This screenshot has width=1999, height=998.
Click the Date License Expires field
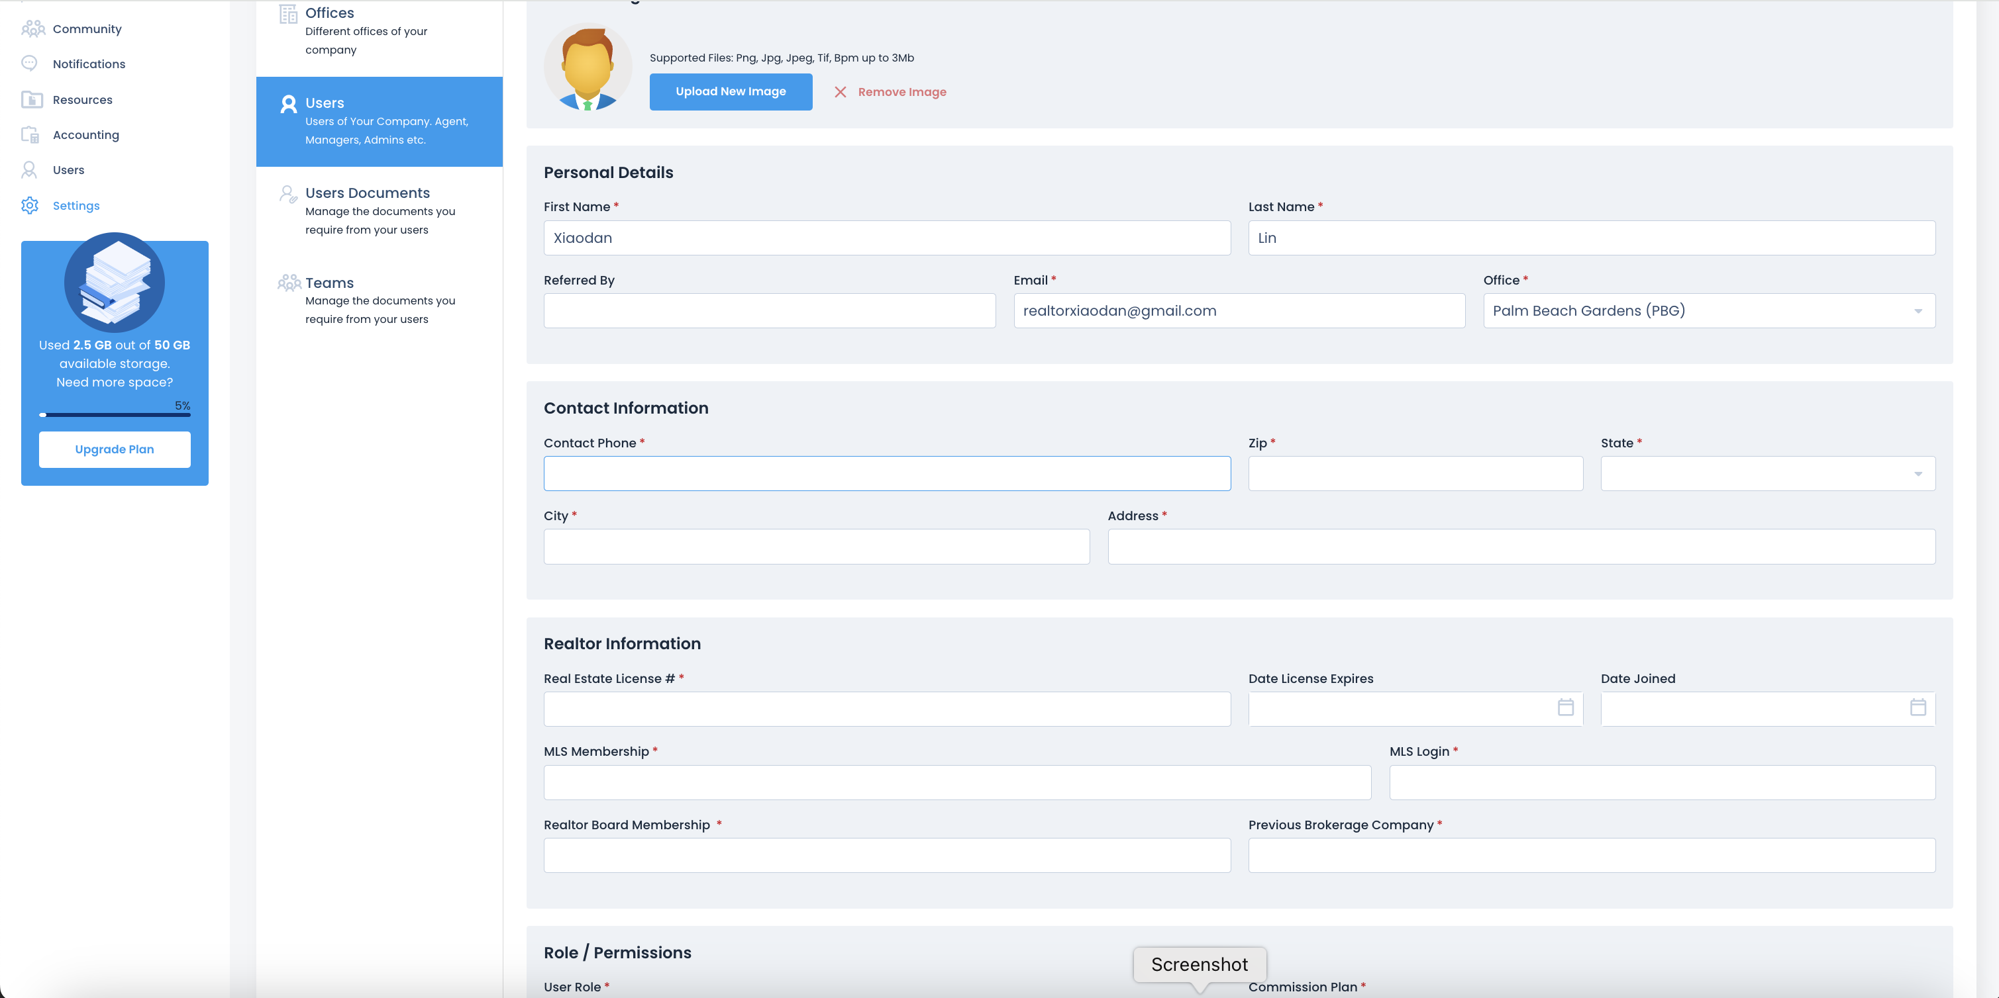1415,709
